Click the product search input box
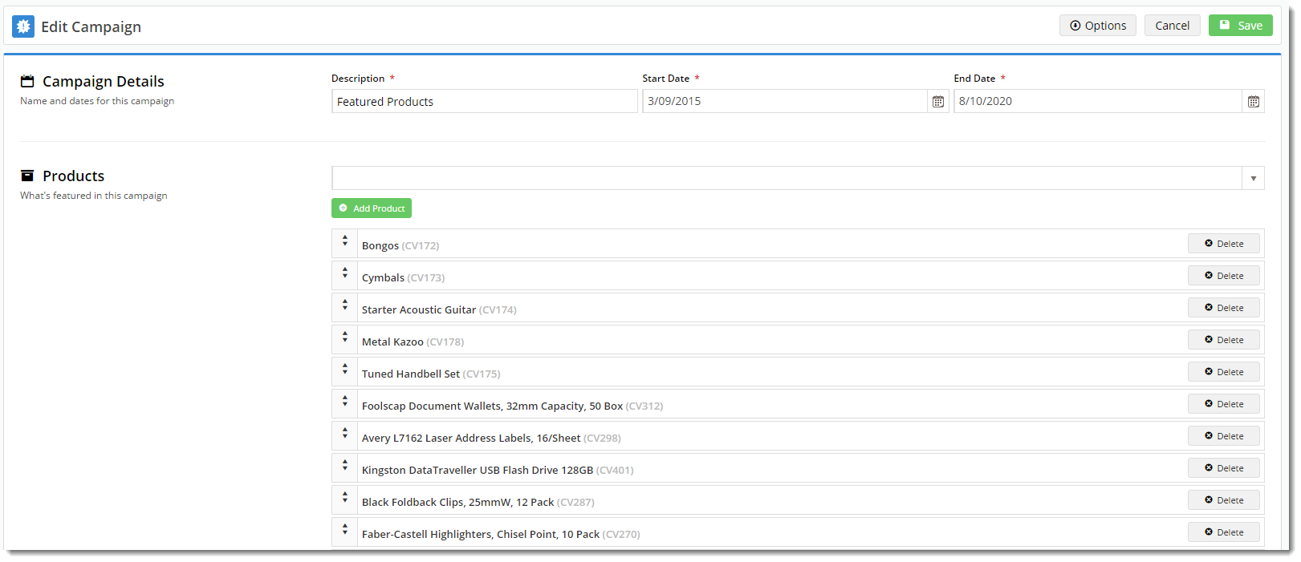1301x562 pixels. (787, 178)
